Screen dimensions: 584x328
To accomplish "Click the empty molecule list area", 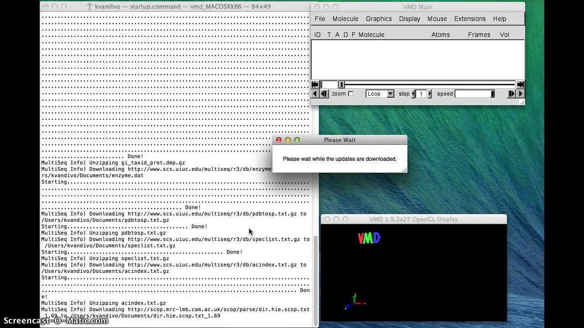I will 417,60.
